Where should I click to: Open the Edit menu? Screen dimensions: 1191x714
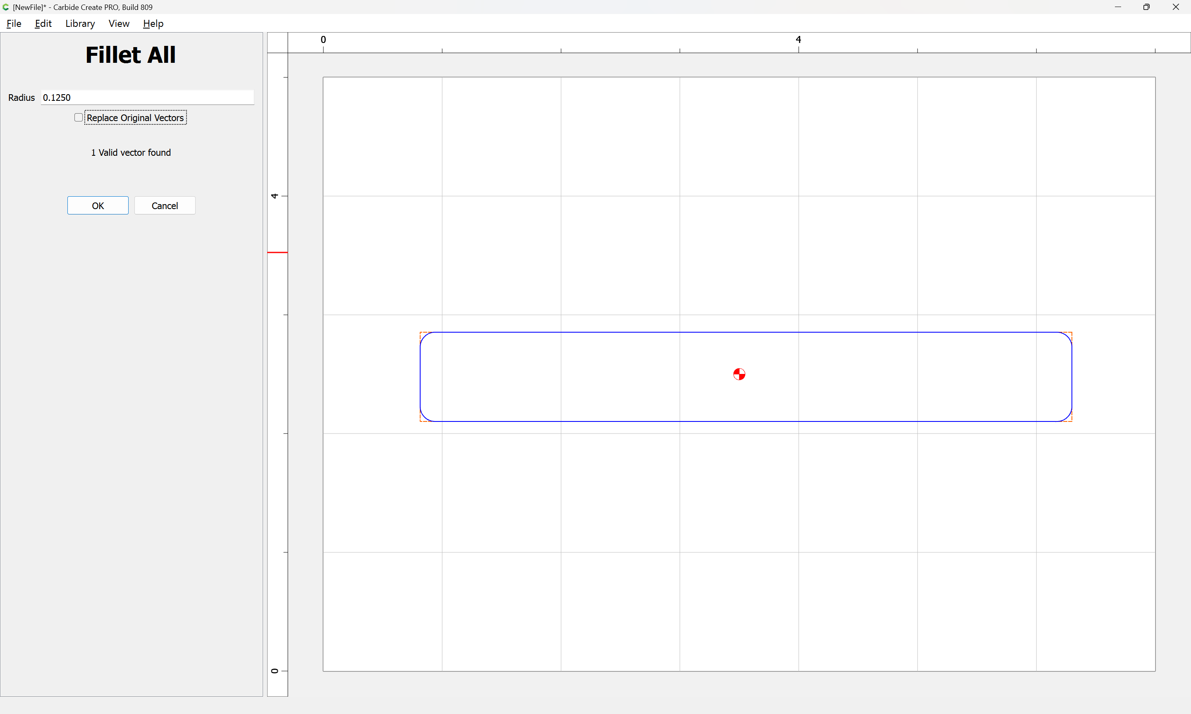(43, 24)
